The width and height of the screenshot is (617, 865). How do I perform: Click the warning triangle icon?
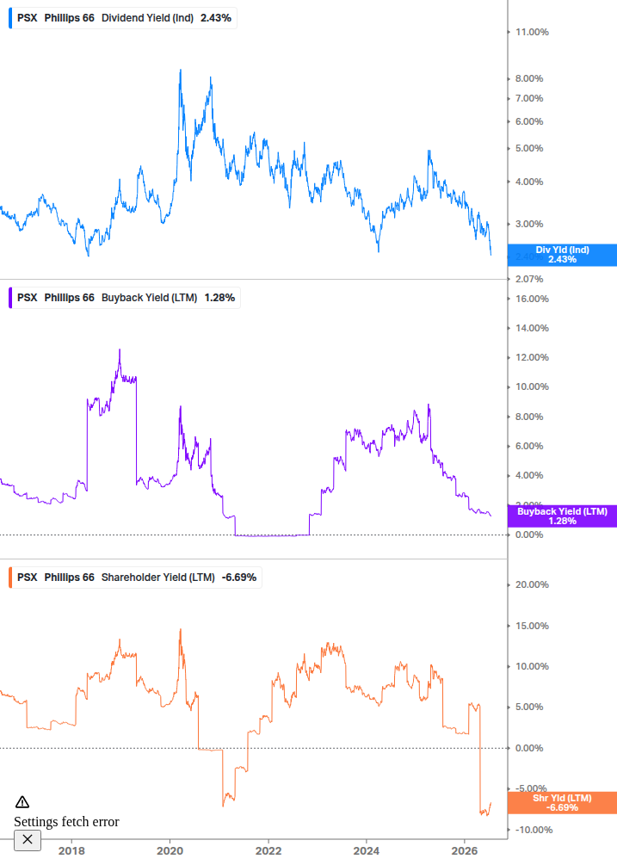(22, 801)
